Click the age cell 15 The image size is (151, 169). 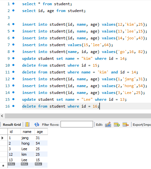[41, 160]
